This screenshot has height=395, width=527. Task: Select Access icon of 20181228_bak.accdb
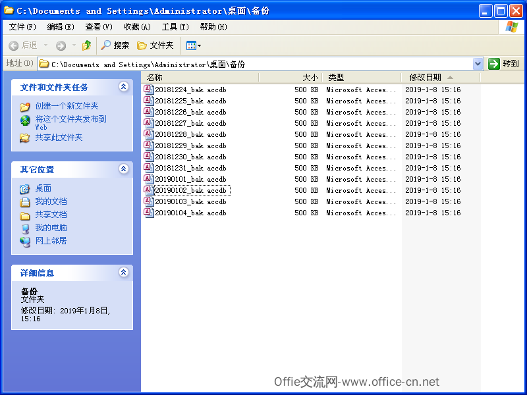(x=148, y=134)
